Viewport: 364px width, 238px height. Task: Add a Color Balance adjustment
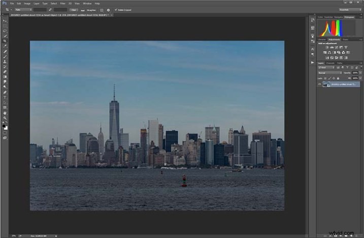coord(329,52)
